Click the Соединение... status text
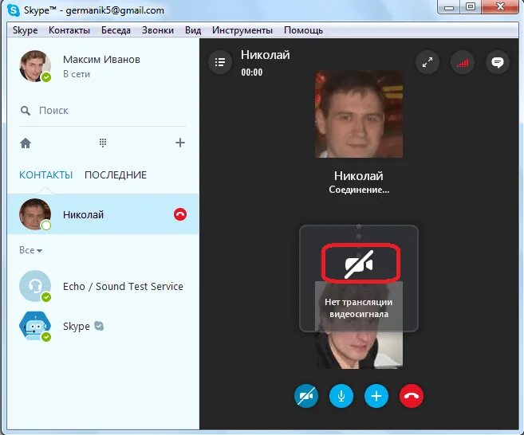Image resolution: width=524 pixels, height=435 pixels. (x=359, y=190)
